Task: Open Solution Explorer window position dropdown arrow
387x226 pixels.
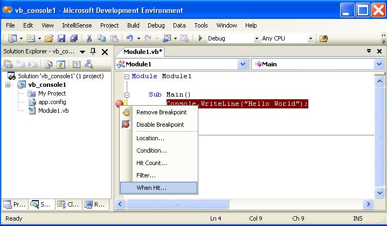Action: tap(82, 52)
